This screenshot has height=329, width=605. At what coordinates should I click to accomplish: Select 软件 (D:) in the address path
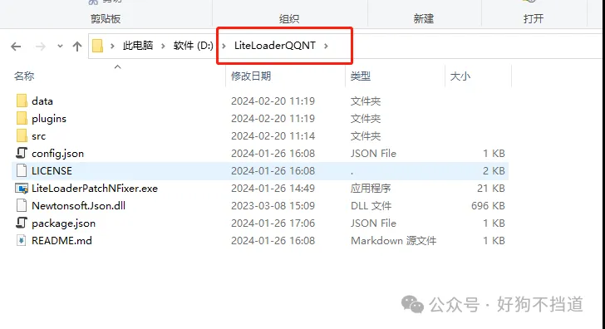194,46
